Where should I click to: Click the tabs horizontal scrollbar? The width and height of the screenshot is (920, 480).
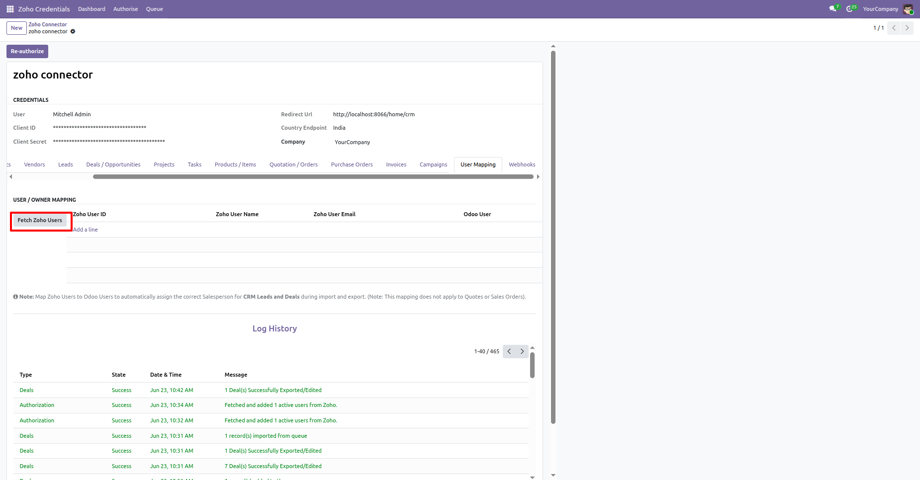[313, 176]
